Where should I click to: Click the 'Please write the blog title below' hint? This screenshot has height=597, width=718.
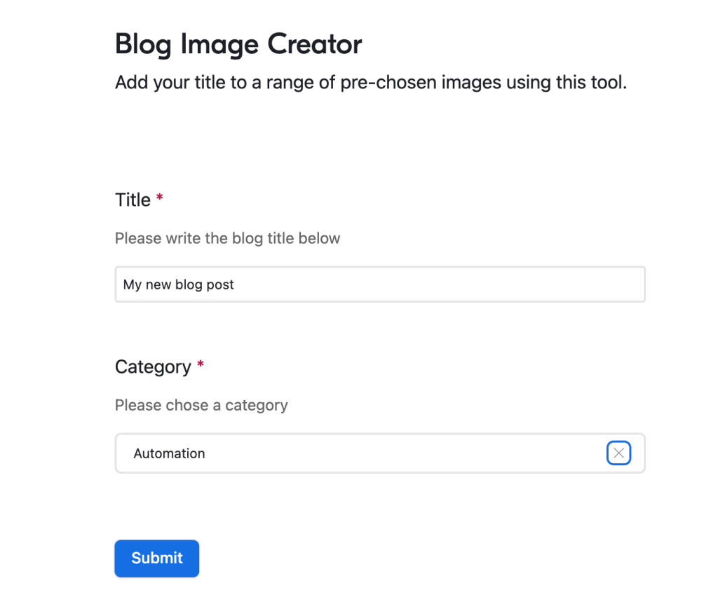[227, 238]
